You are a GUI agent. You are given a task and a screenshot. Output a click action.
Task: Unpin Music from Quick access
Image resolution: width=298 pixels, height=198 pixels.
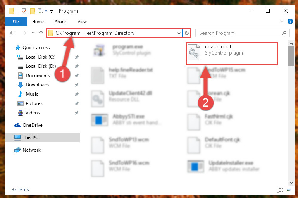77,94
